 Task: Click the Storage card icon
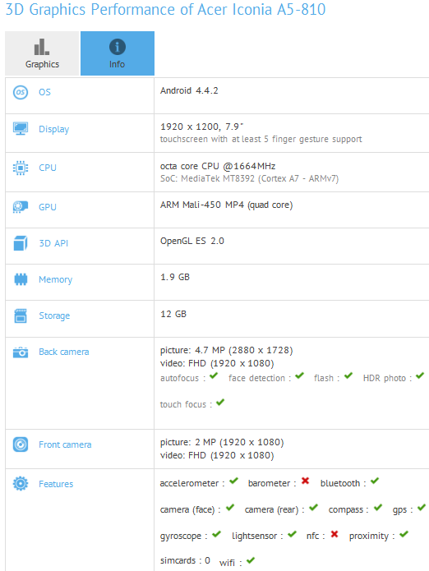click(21, 315)
